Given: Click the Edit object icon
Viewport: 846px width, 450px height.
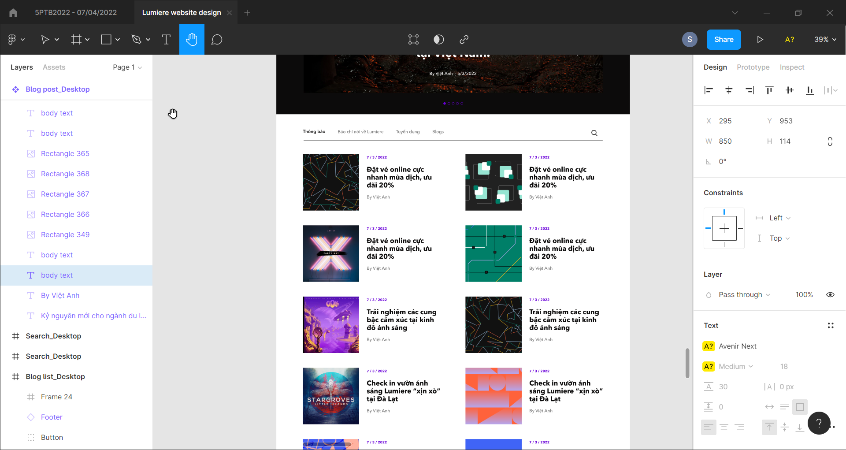Looking at the screenshot, I should (x=413, y=40).
